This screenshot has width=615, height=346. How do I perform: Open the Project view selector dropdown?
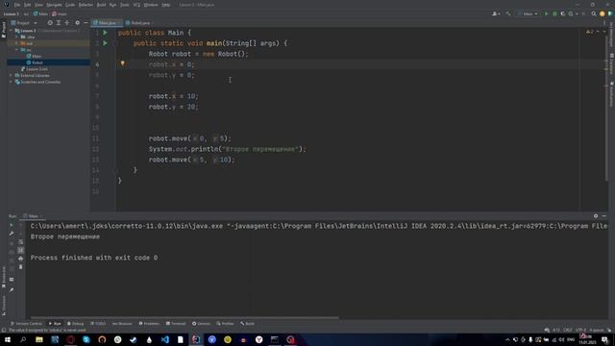click(x=24, y=23)
